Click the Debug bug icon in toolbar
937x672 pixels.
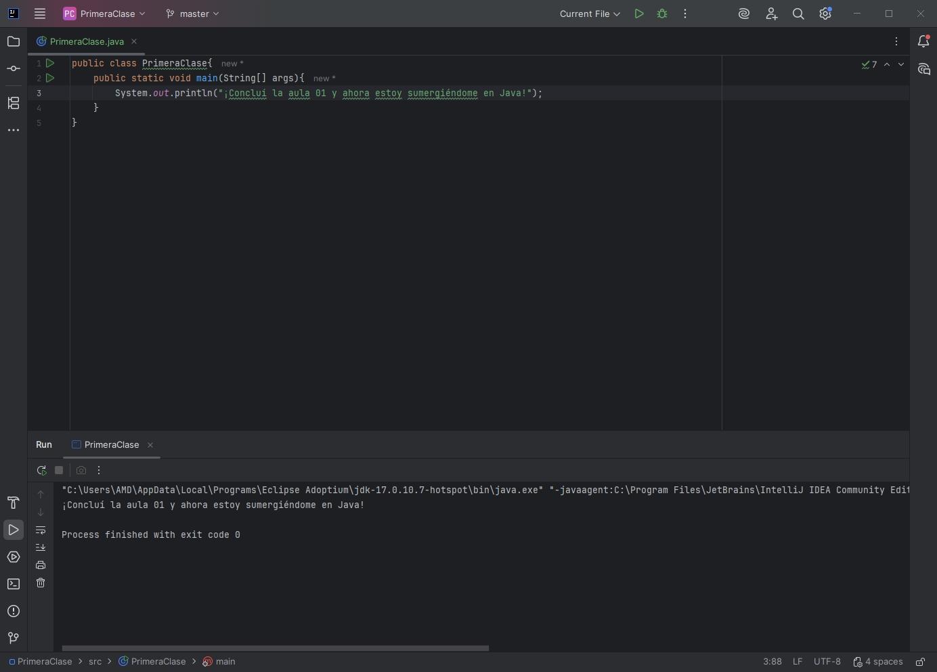[x=662, y=14]
